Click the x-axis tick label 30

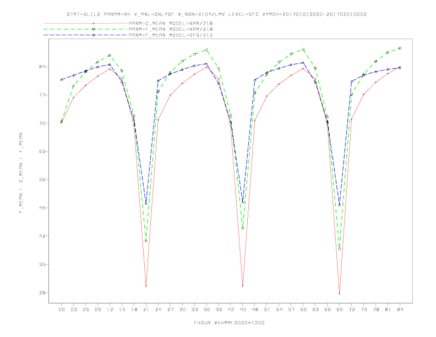pos(182,309)
